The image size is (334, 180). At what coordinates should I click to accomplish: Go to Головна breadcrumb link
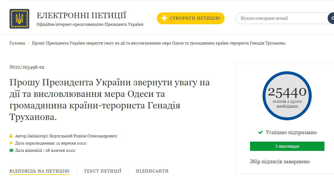pos(17,43)
